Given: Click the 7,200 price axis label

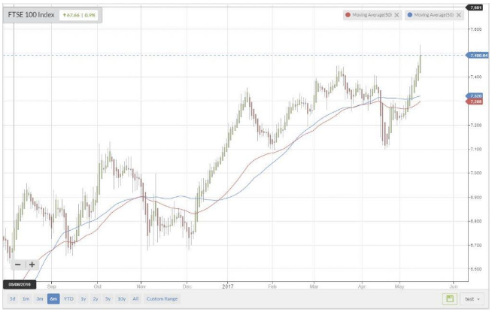Looking at the screenshot, I should point(475,125).
